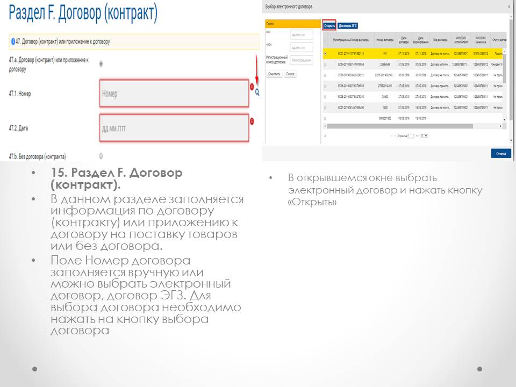Viewport: 516px width, 387px height.
Task: Click the blue info icon in section 47
Action: [13, 41]
